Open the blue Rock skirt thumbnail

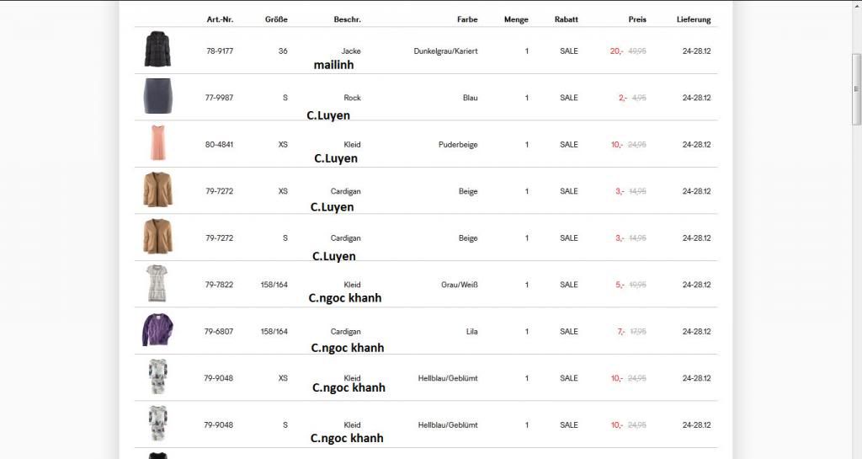click(157, 97)
